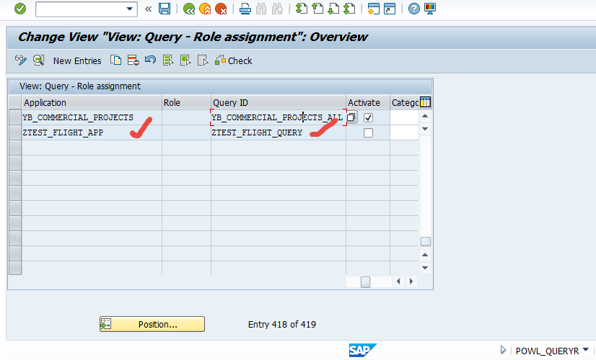Click scroll down arrow at table bottom

[425, 268]
